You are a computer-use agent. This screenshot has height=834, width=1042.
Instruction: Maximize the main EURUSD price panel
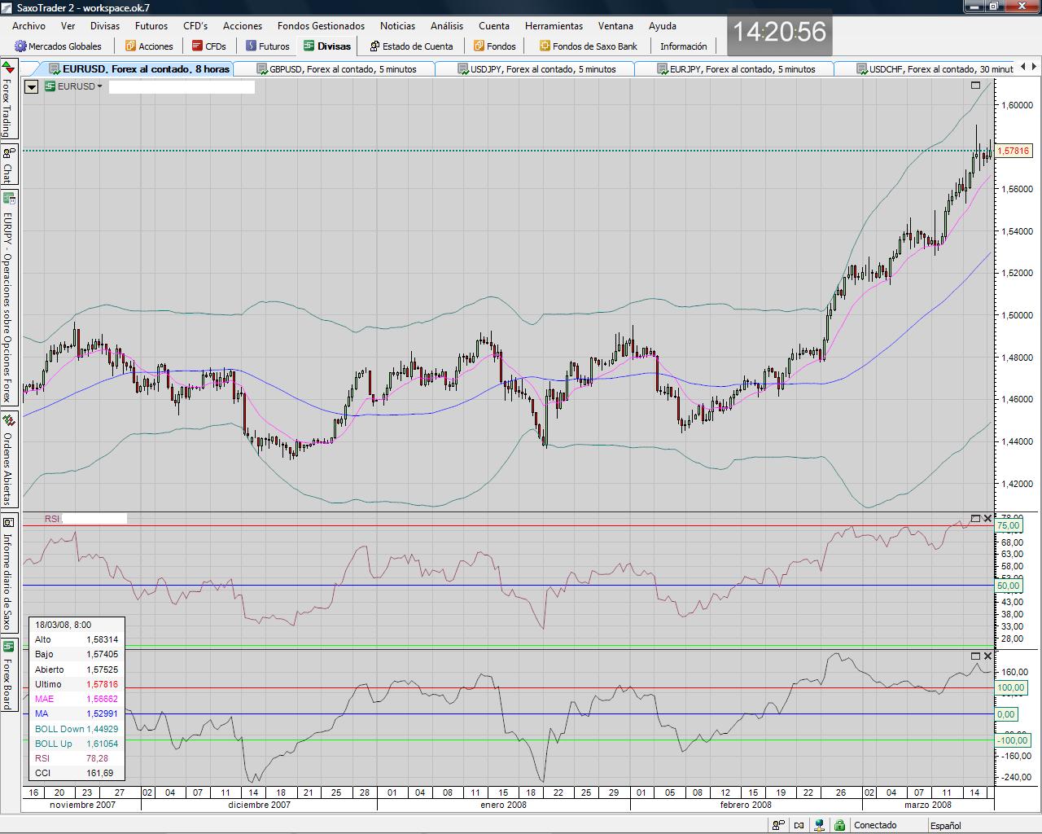[975, 85]
